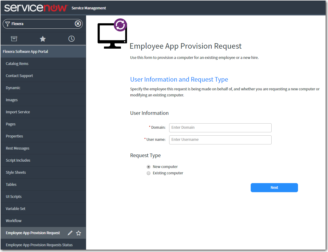This screenshot has height=252, width=328.
Task: Focus the Enter Username field
Action: pos(220,140)
